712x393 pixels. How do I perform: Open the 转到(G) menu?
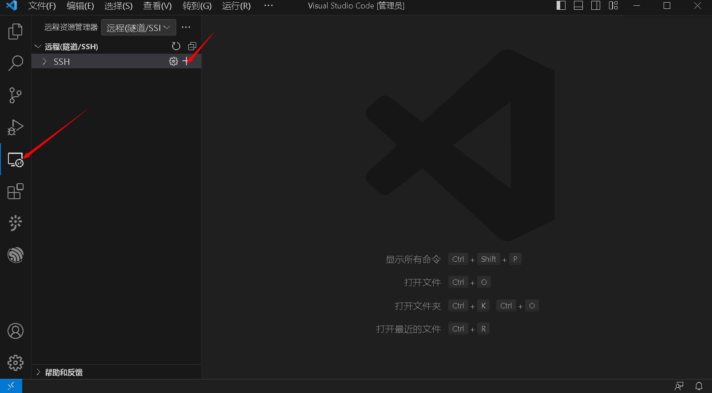[197, 6]
